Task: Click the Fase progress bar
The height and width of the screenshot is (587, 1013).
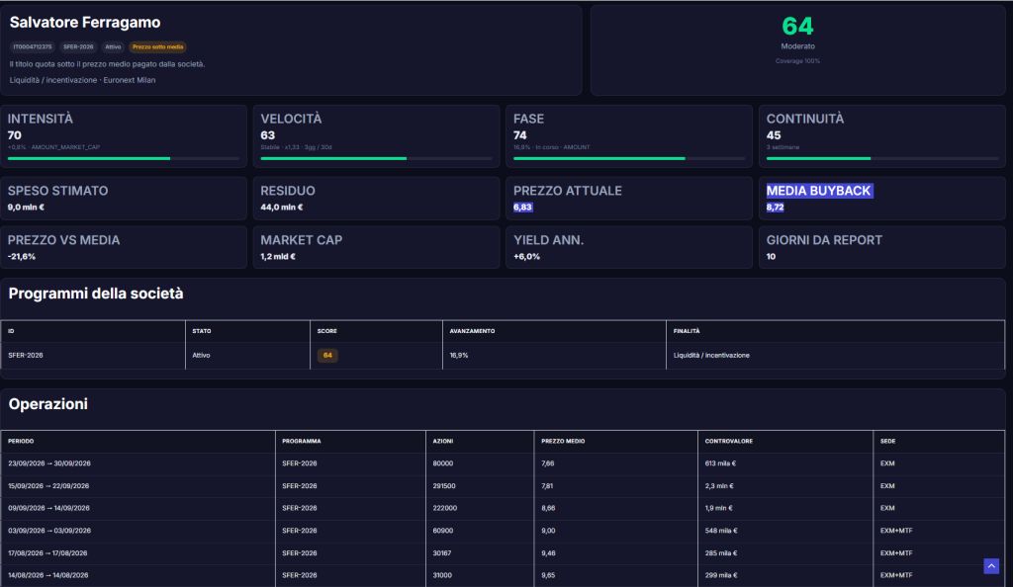Action: 629,158
